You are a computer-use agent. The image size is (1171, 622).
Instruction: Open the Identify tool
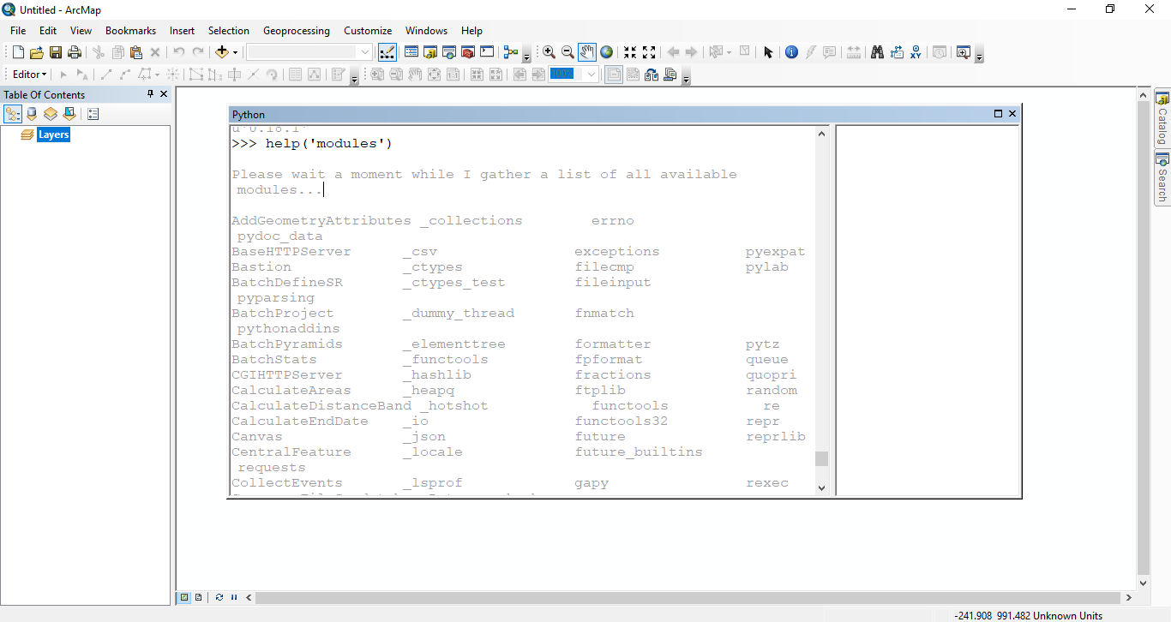[x=791, y=51]
